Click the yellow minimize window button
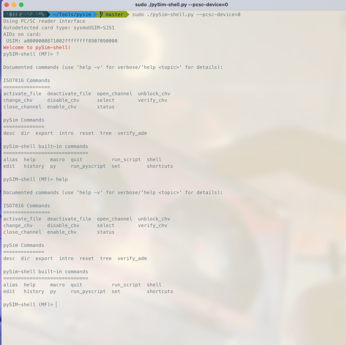346x345 pixels. tap(14, 5)
